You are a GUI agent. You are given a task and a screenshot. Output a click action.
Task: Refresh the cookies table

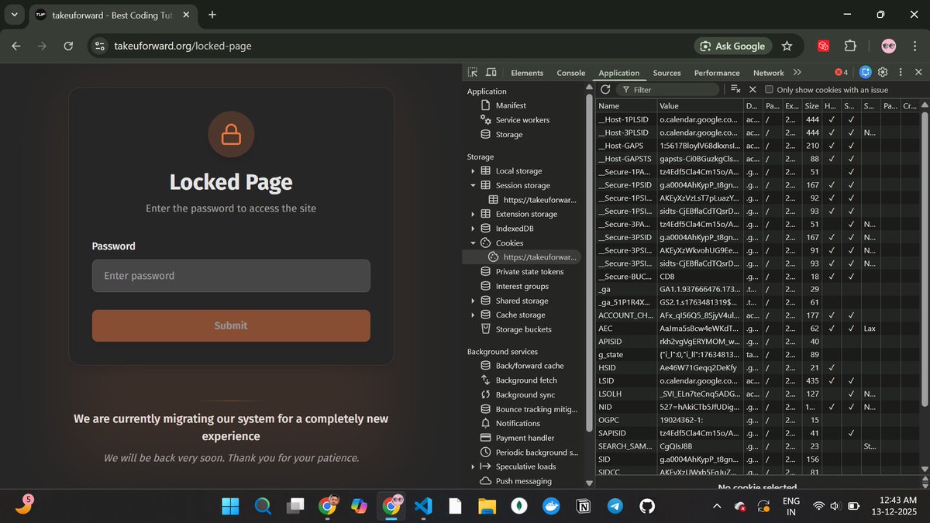click(x=606, y=90)
